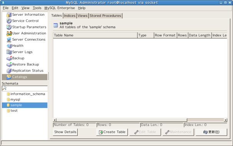Focus the Schemata search field
The width and height of the screenshot is (233, 146).
[x=25, y=88]
